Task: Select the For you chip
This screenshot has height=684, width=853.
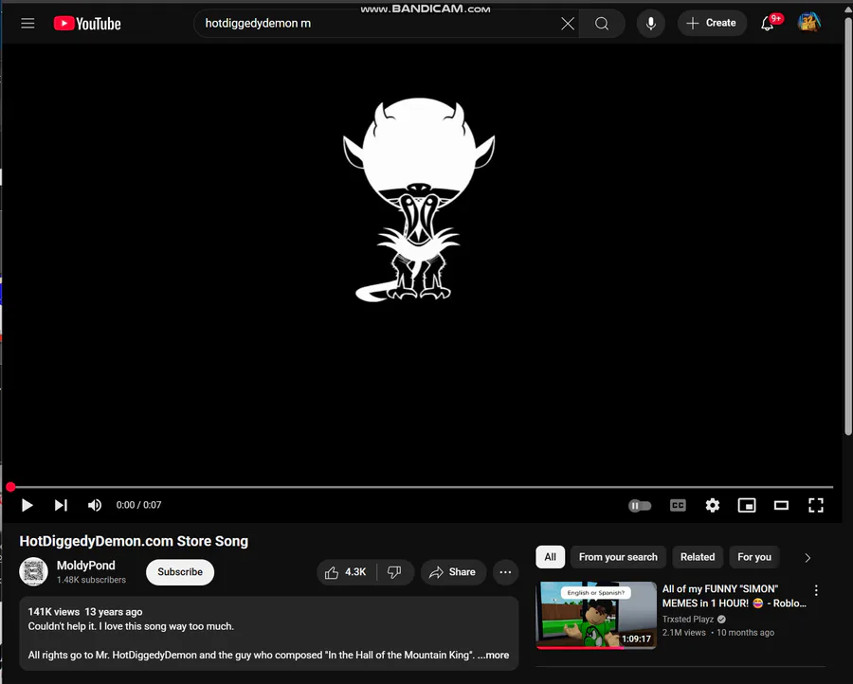Action: click(754, 557)
